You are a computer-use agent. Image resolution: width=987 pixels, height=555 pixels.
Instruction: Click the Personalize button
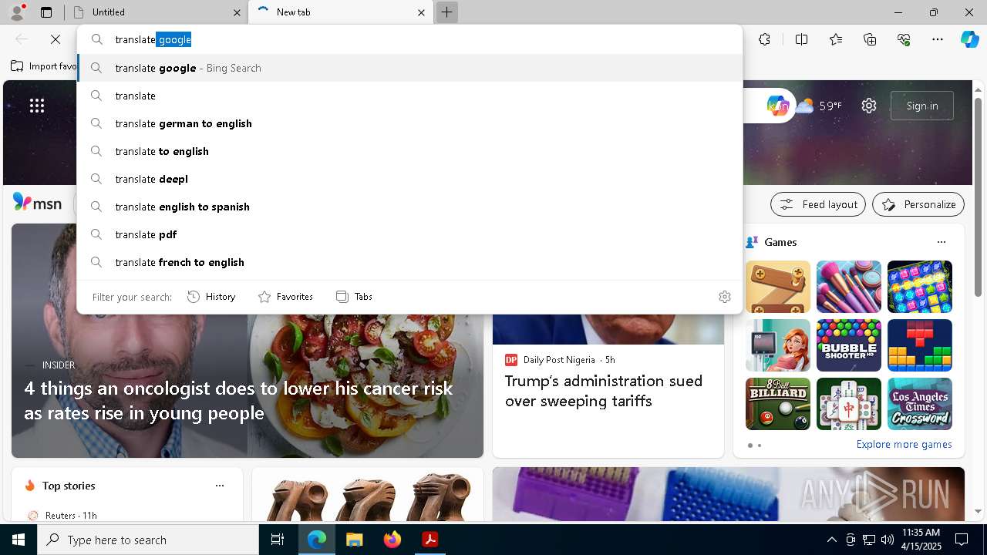pos(918,204)
